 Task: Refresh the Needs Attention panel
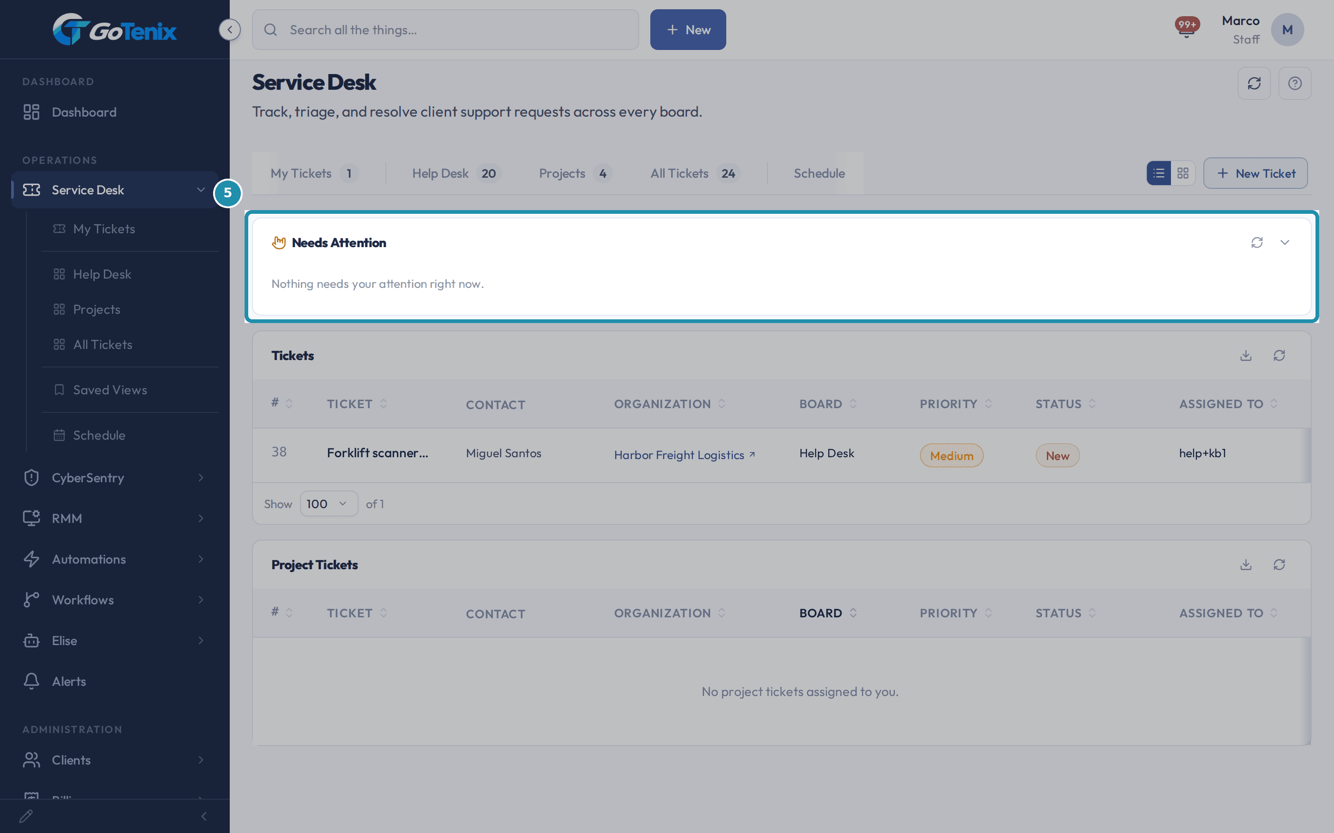[x=1257, y=242]
